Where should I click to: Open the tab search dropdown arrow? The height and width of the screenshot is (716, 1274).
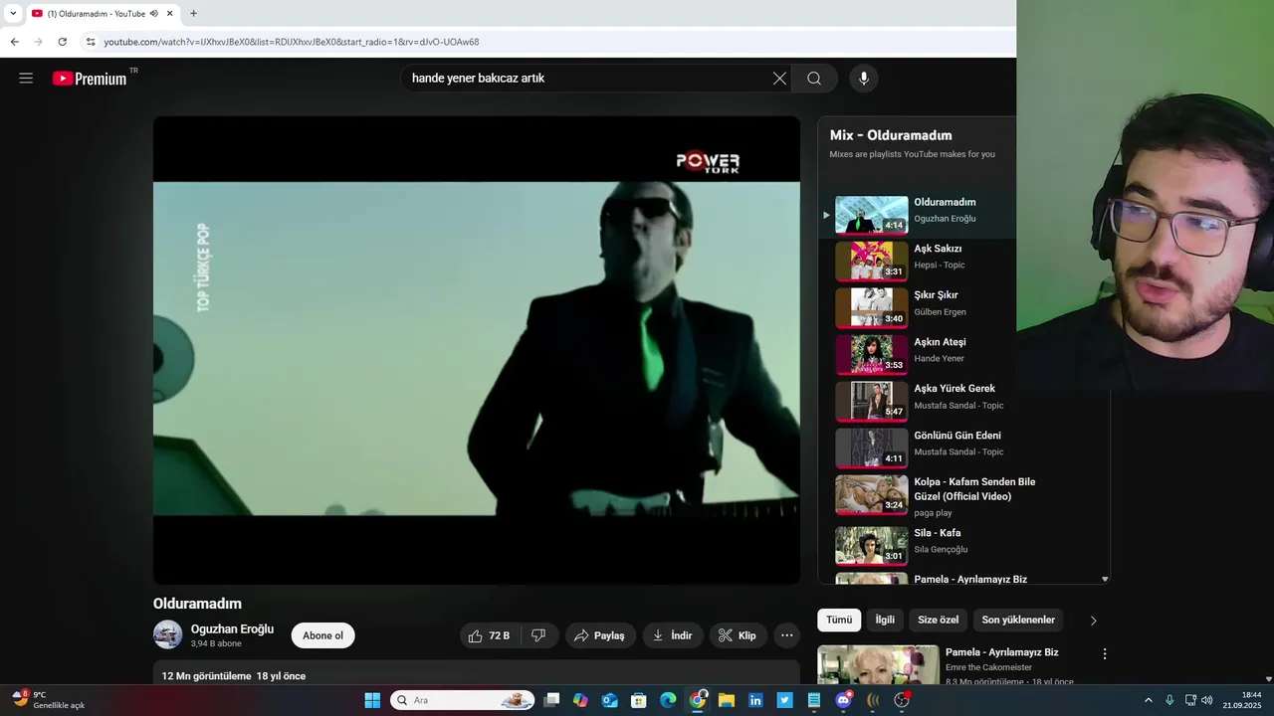[x=13, y=14]
